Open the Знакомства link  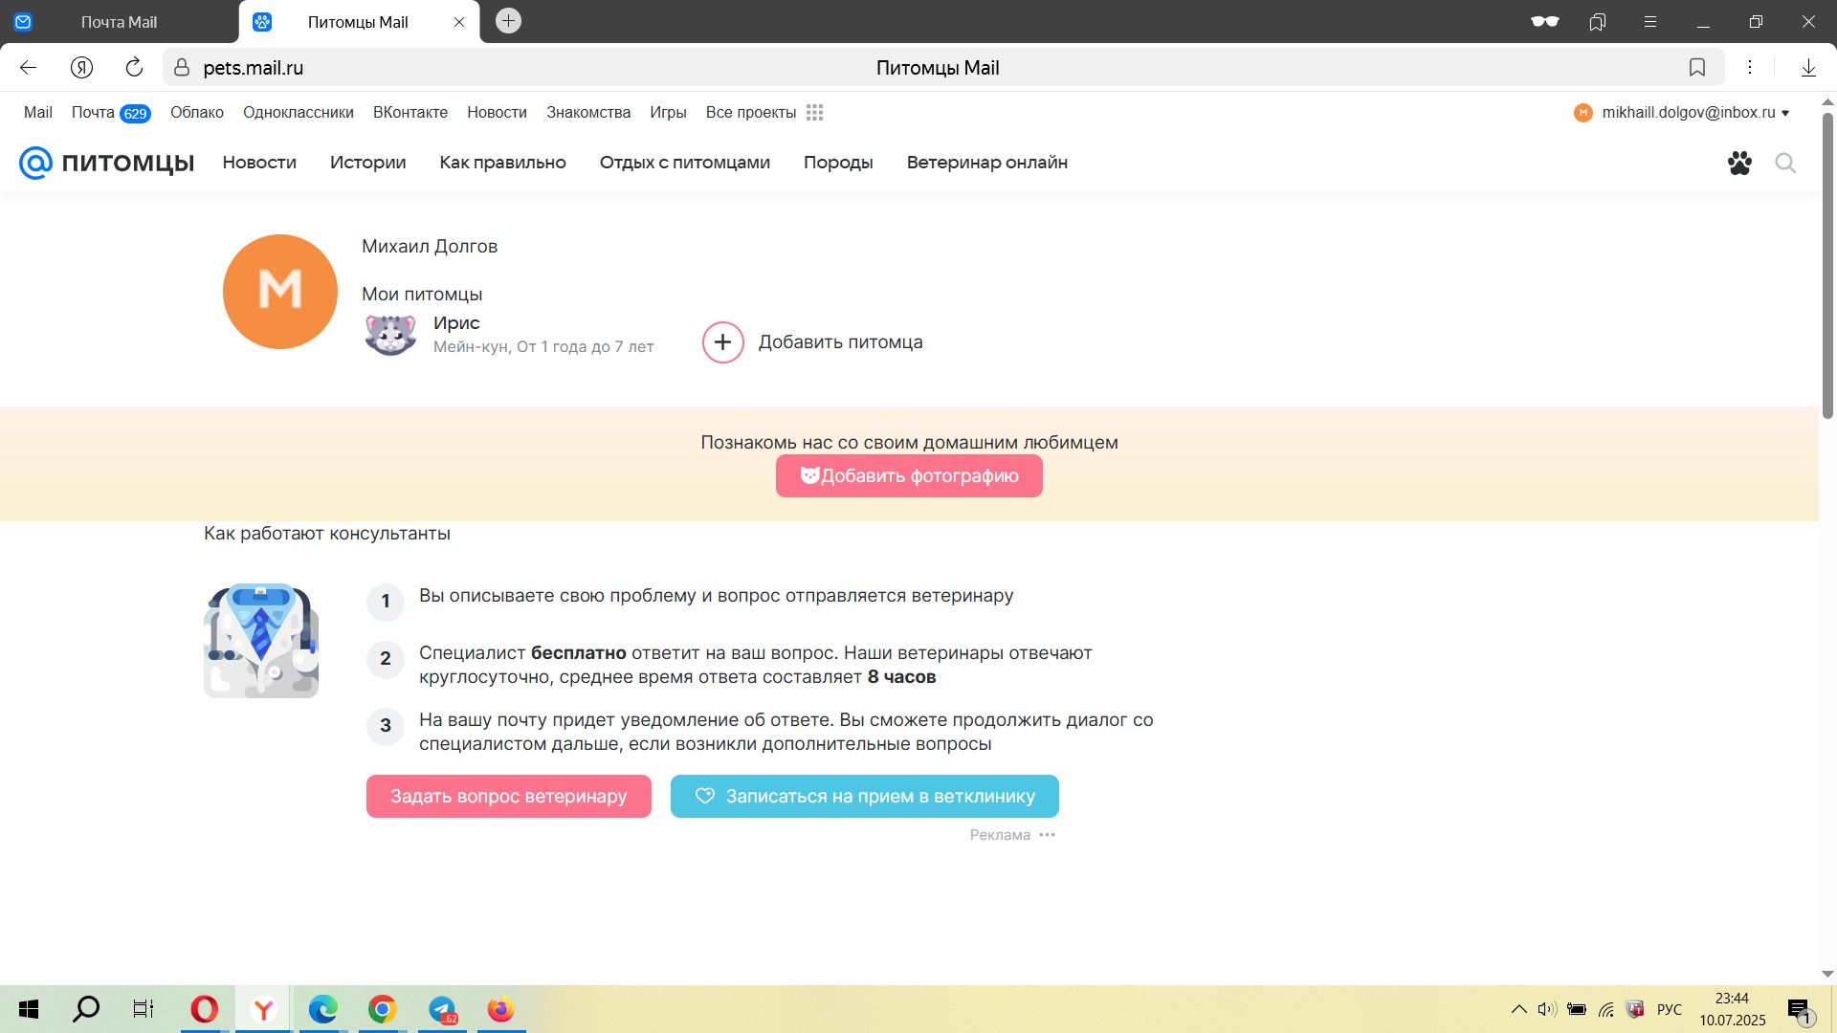pyautogui.click(x=588, y=113)
